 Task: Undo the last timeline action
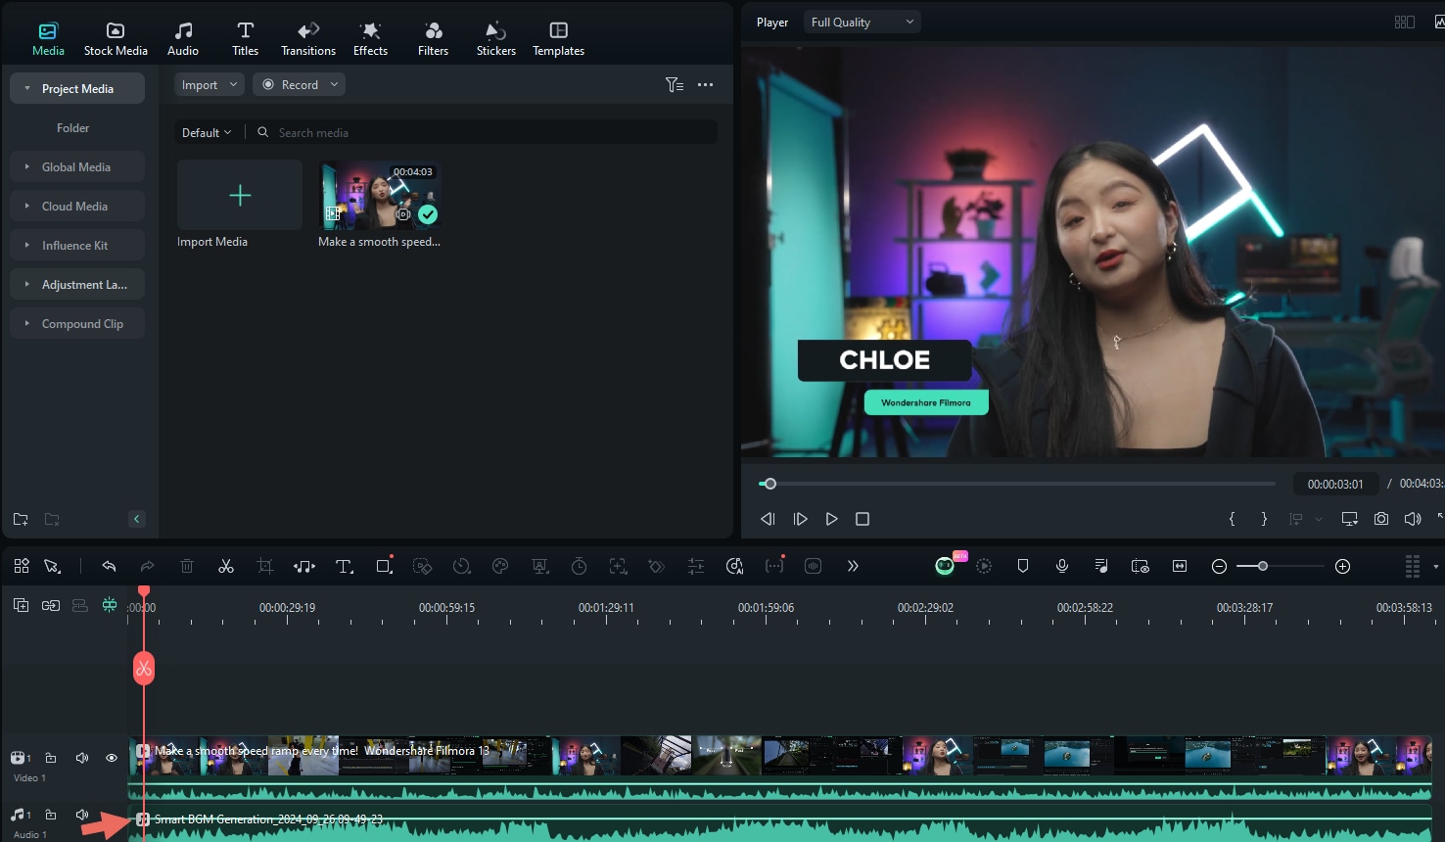point(109,566)
